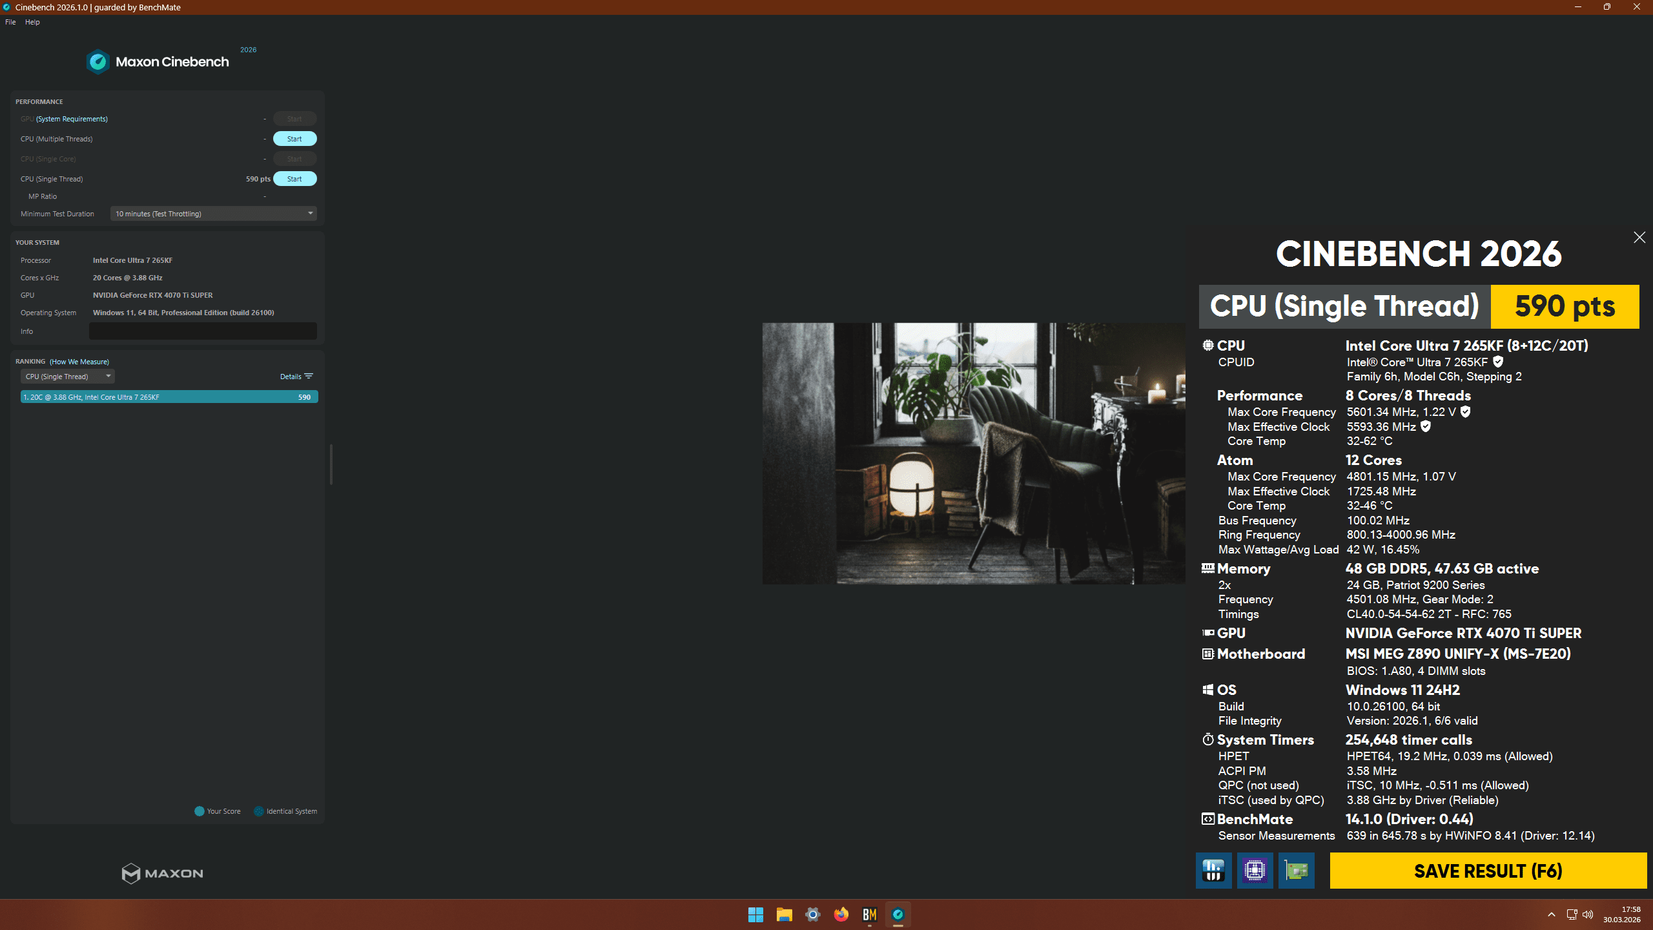Open the Minimum Test Duration dropdown

pos(213,213)
